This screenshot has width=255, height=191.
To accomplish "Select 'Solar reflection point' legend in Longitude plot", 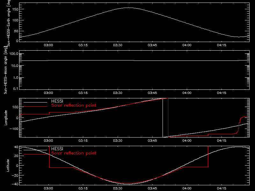I will coord(74,105).
